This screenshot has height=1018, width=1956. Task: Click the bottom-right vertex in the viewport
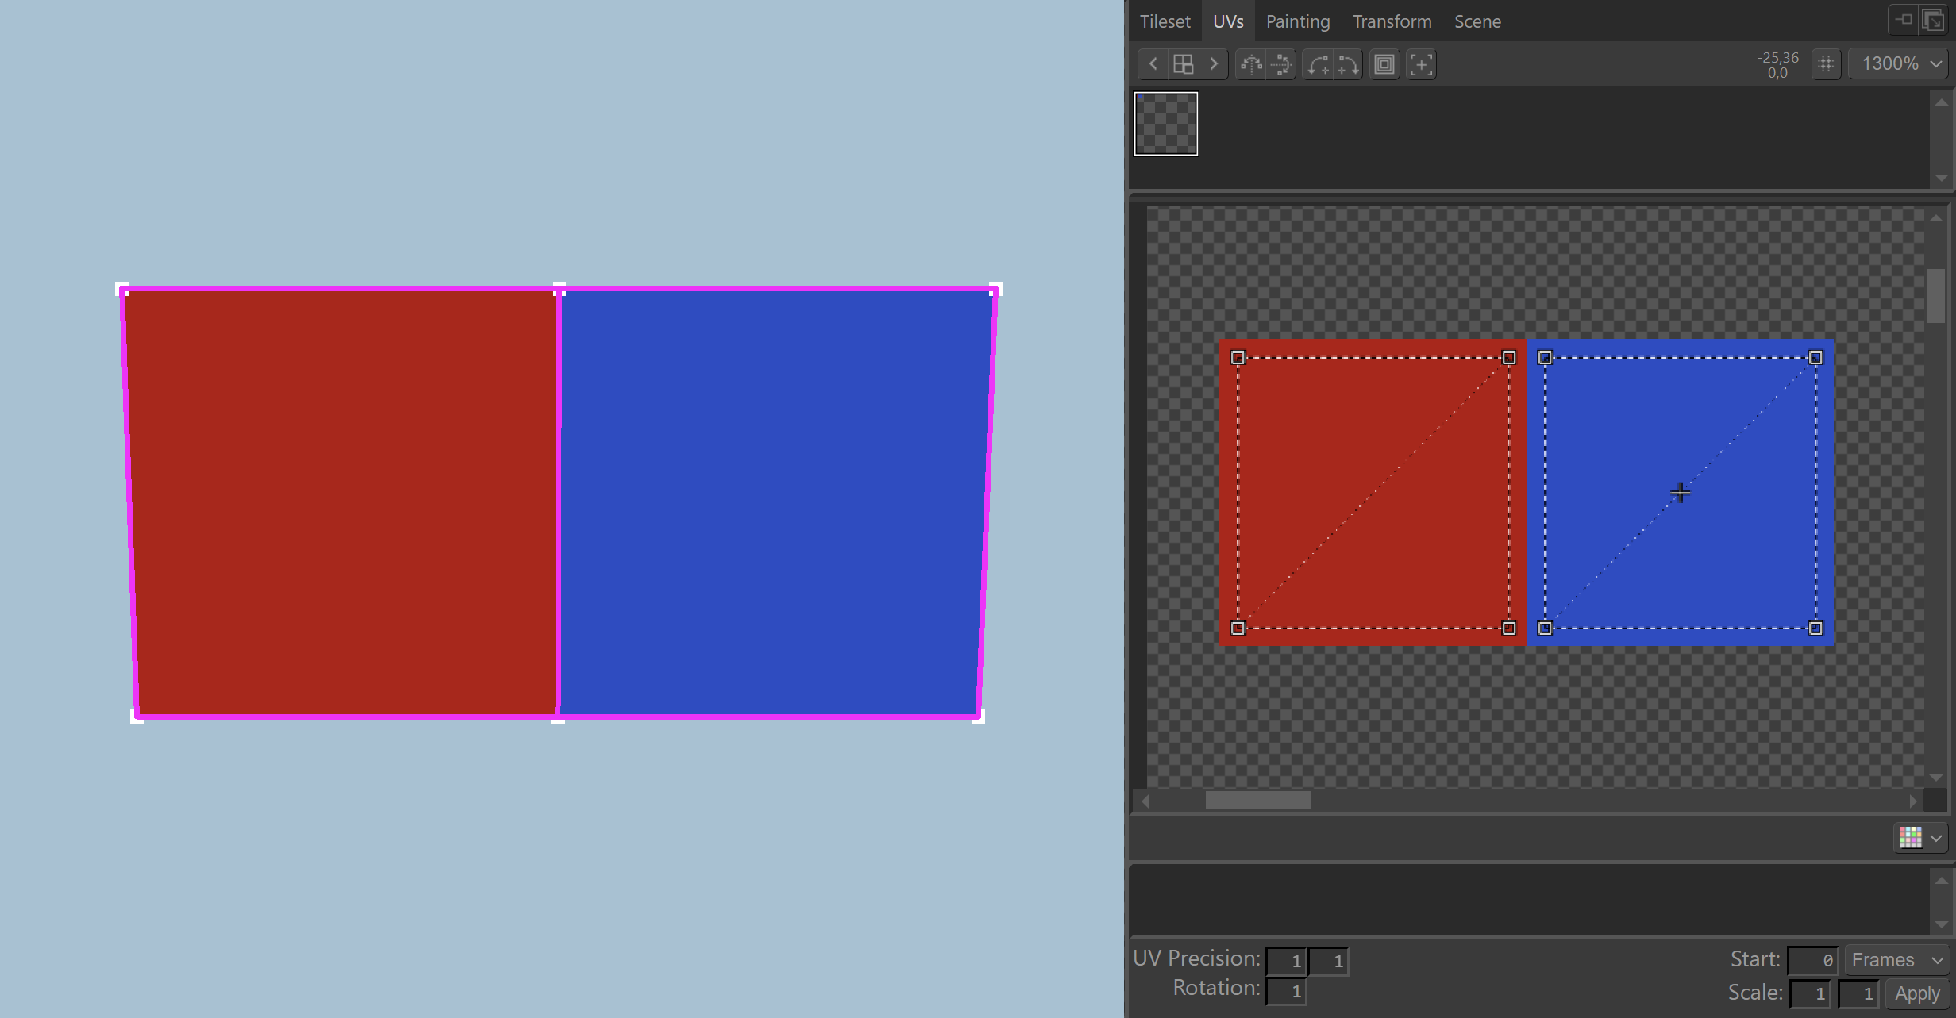pos(978,716)
